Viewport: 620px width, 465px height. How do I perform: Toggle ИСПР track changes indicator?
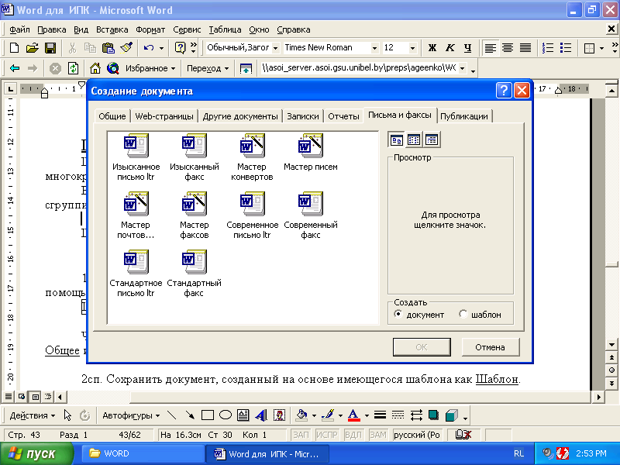326,435
